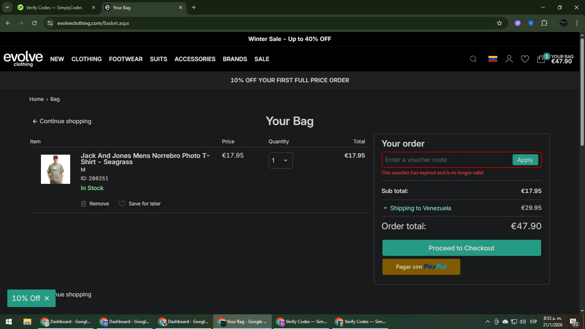Open the site search magnifier icon

pos(473,59)
